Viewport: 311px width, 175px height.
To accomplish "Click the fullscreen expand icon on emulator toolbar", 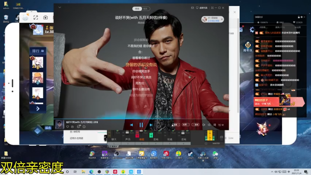I will 36,17.
